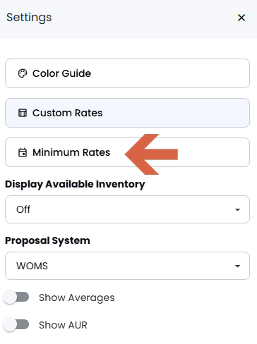Click the arrow on the WOMS dropdown

[x=237, y=266]
